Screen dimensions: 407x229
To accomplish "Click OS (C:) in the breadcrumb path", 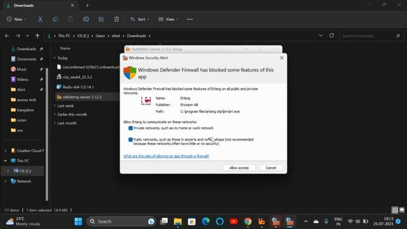I will click(x=83, y=36).
